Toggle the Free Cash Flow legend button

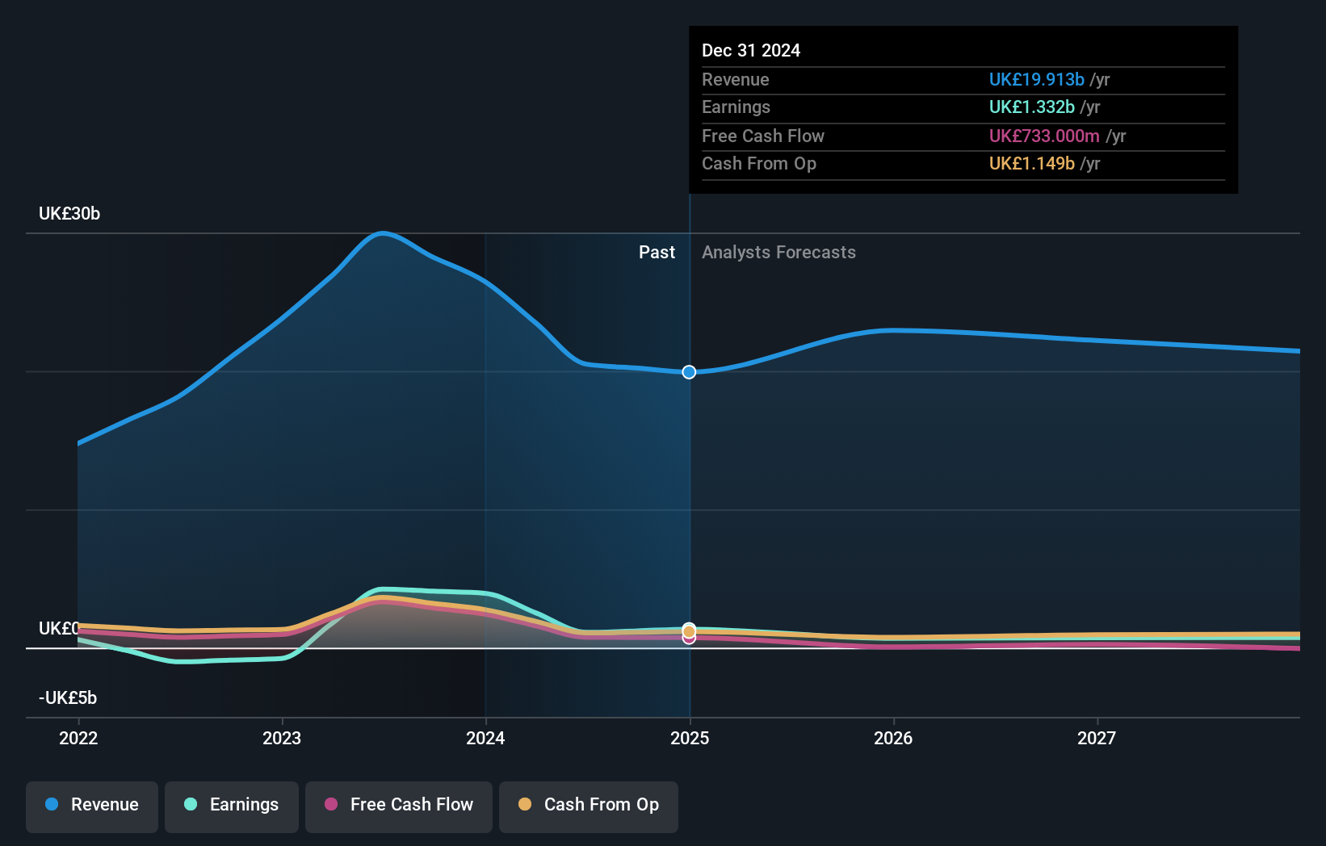[x=399, y=806]
